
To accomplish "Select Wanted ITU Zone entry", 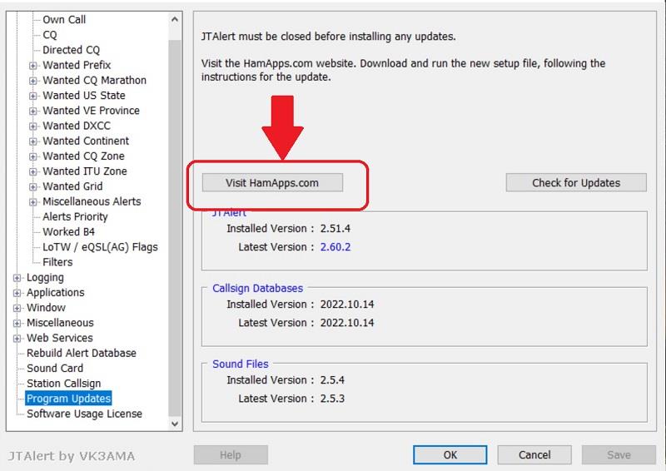I will 85,171.
